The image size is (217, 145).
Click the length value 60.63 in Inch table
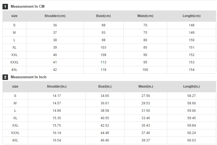pyautogui.click(x=191, y=140)
